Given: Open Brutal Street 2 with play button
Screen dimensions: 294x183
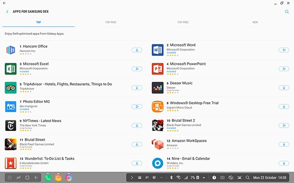Looking at the screenshot, I should pyautogui.click(x=284, y=125).
